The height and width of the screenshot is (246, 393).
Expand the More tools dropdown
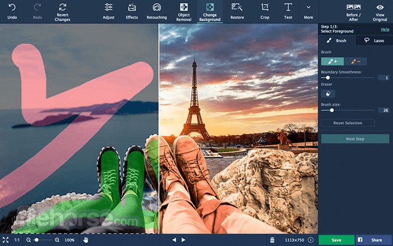pos(308,12)
